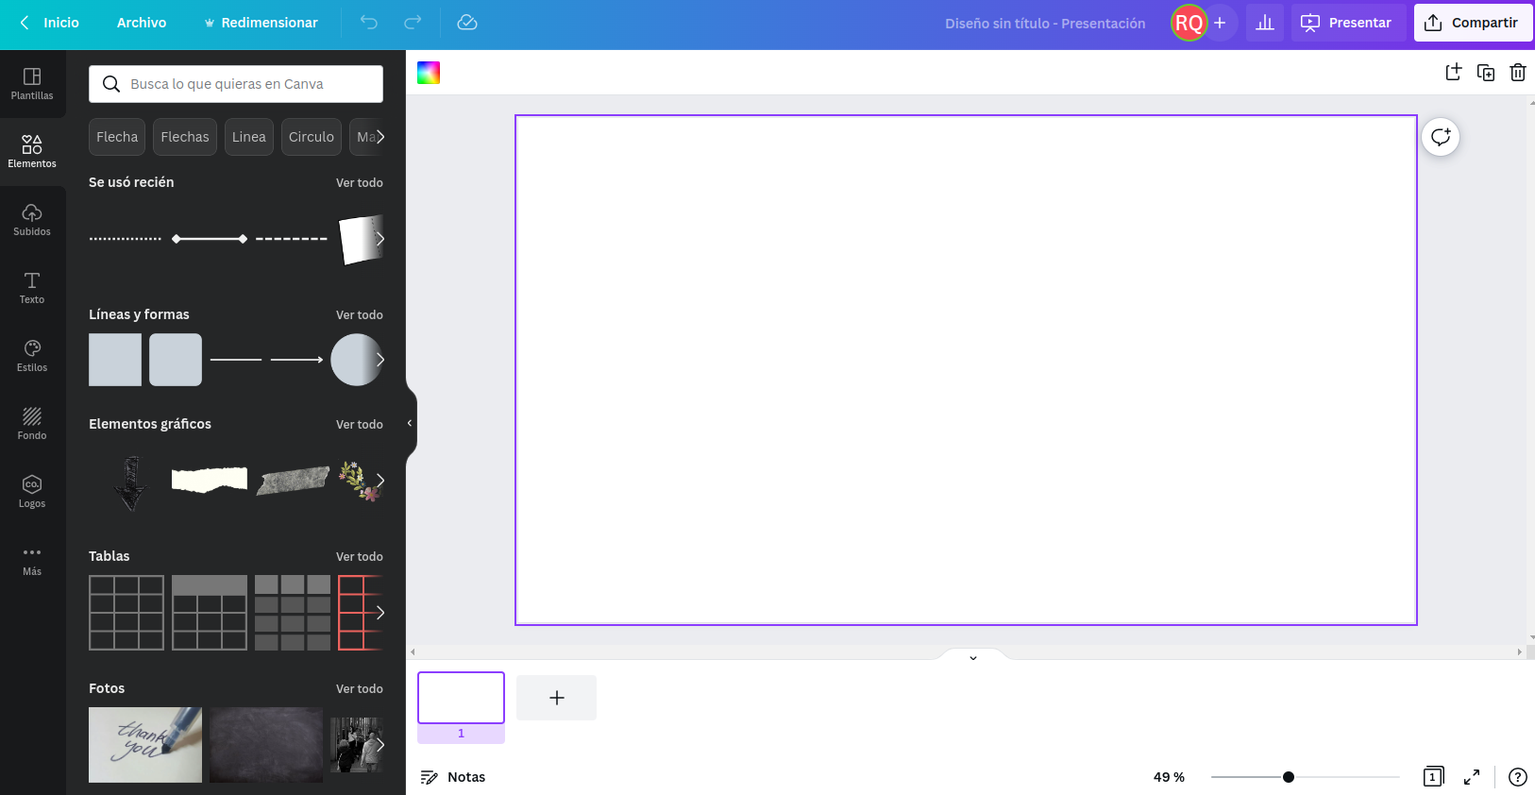Screen dimensions: 1535x795
Task: Click the Compartir button
Action: pos(1472,23)
